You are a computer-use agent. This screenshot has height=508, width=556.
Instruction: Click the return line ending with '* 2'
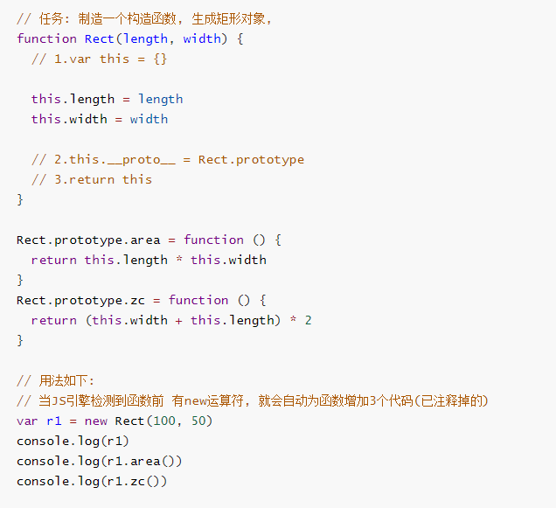click(x=171, y=320)
